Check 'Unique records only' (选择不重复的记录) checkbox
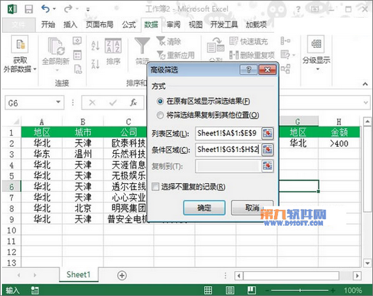The width and height of the screenshot is (373, 296). click(x=155, y=187)
